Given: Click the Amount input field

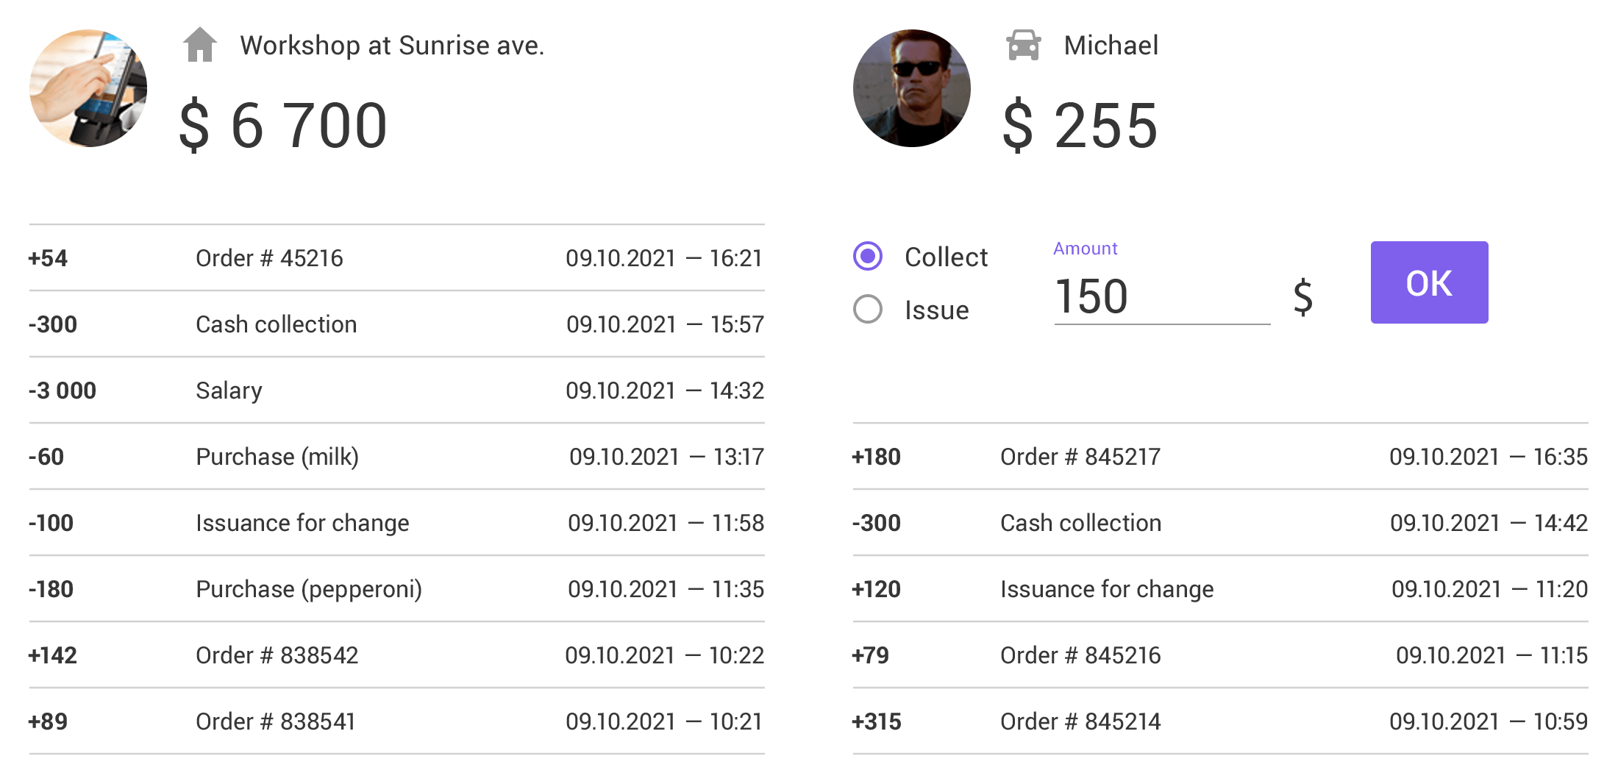Looking at the screenshot, I should [x=1161, y=297].
